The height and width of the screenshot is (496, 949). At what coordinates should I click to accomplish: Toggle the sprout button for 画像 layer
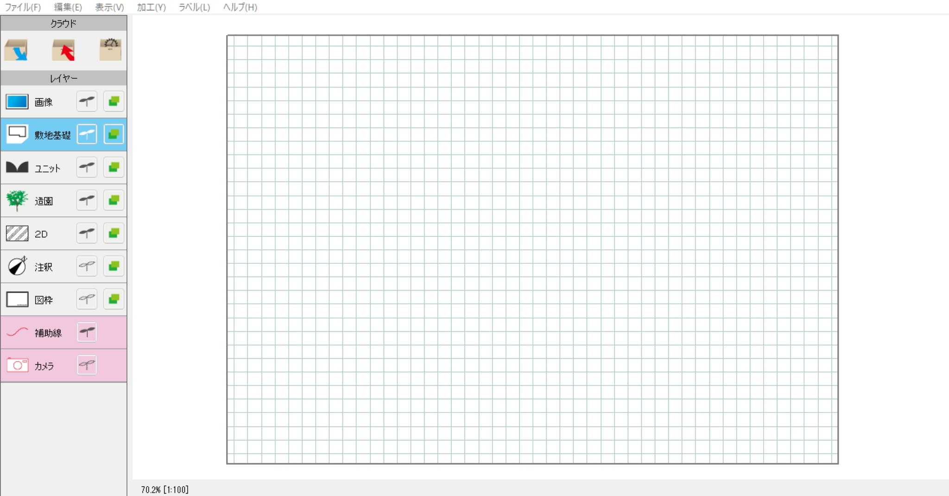(87, 102)
